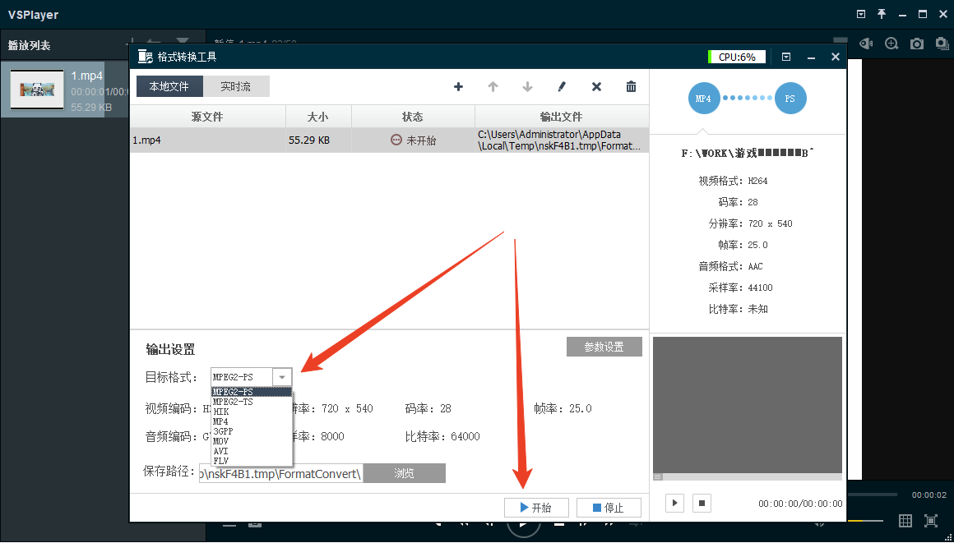Click 浏览 to browse the save path
This screenshot has height=543, width=954.
tap(404, 473)
